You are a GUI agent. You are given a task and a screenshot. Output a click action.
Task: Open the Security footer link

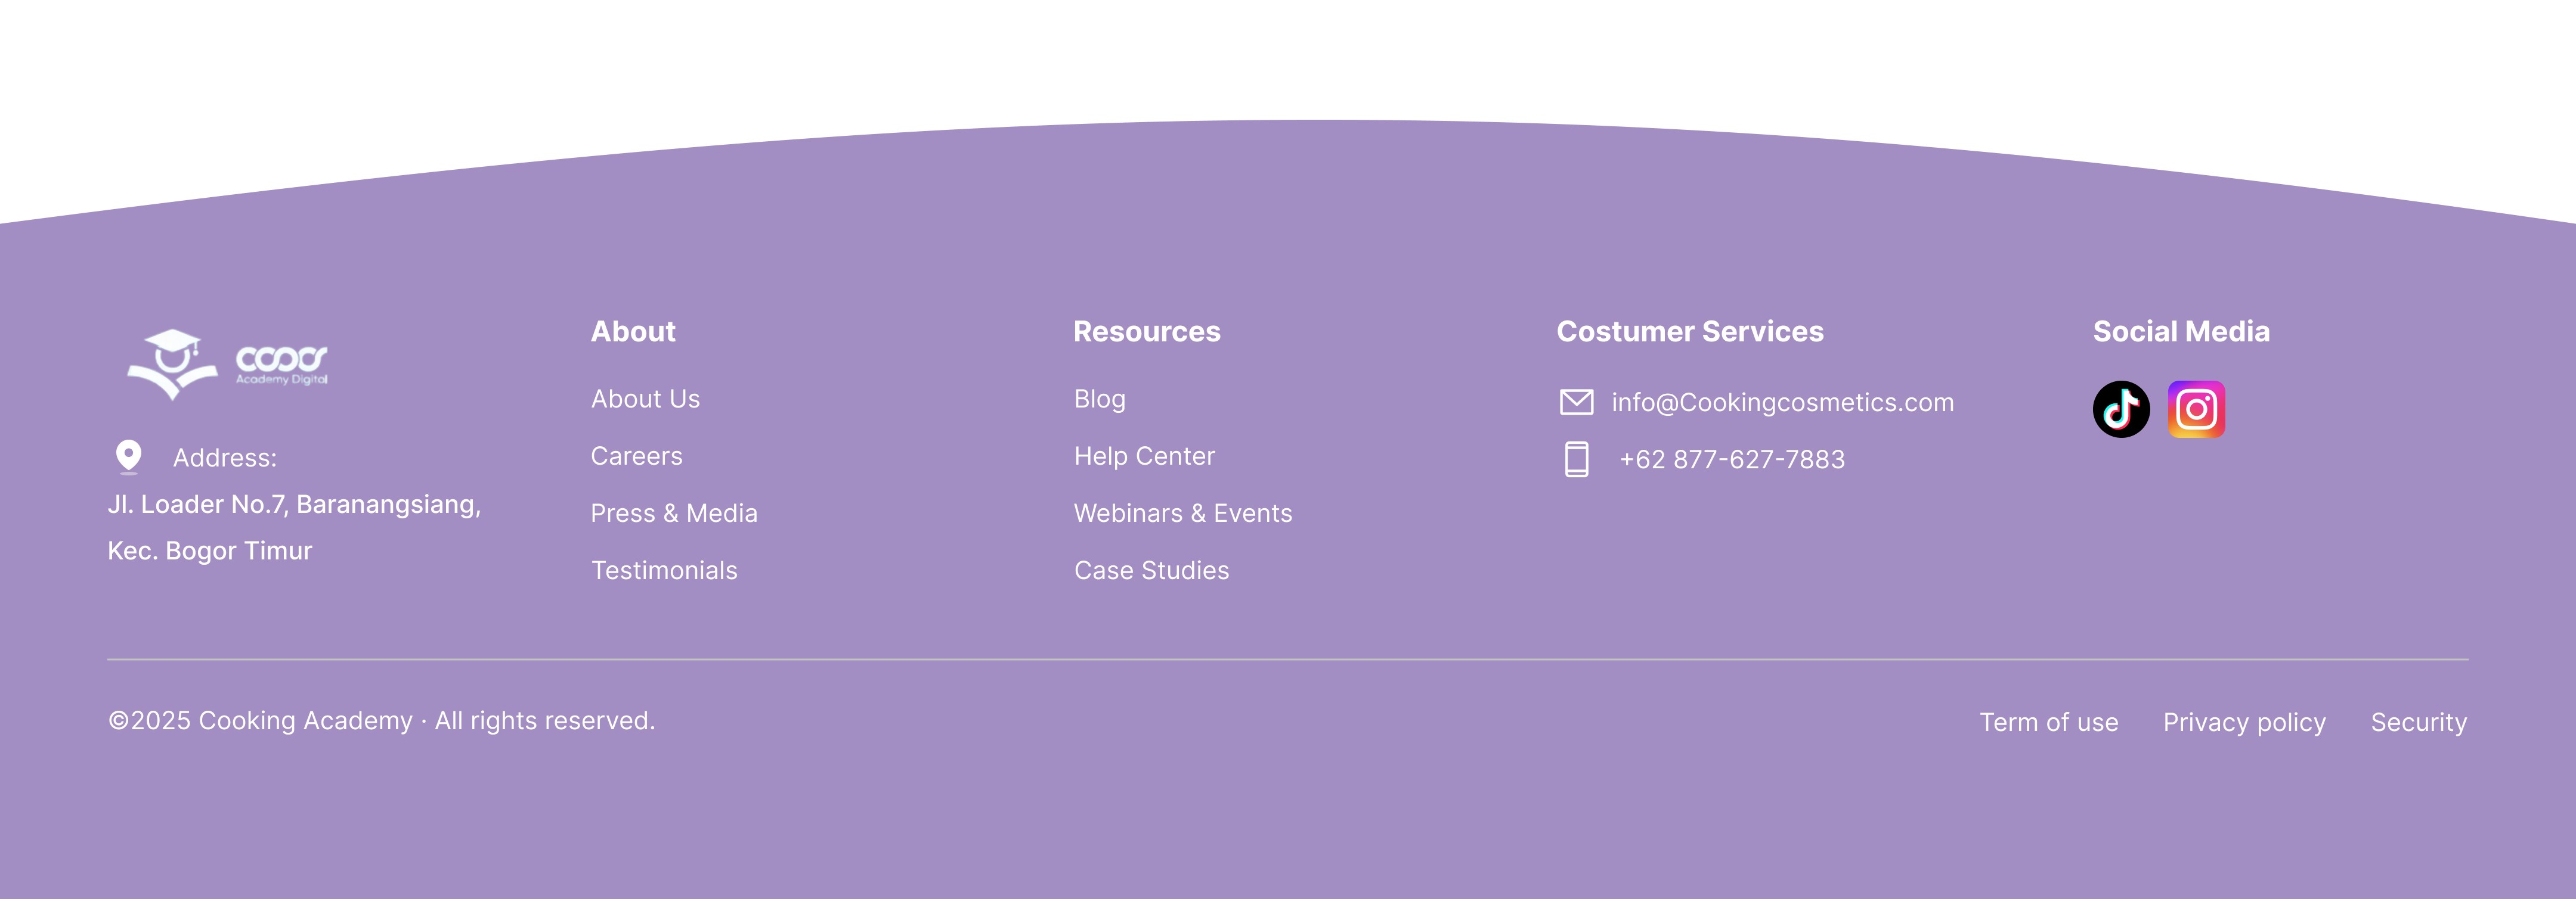2418,722
